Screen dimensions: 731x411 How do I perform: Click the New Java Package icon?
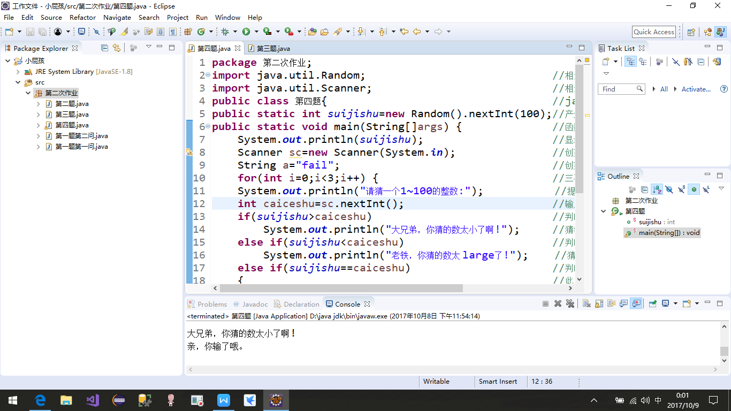click(x=188, y=32)
